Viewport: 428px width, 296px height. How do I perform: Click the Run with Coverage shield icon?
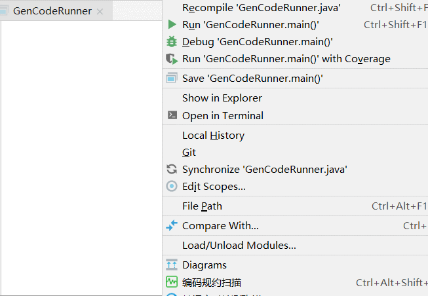point(172,59)
